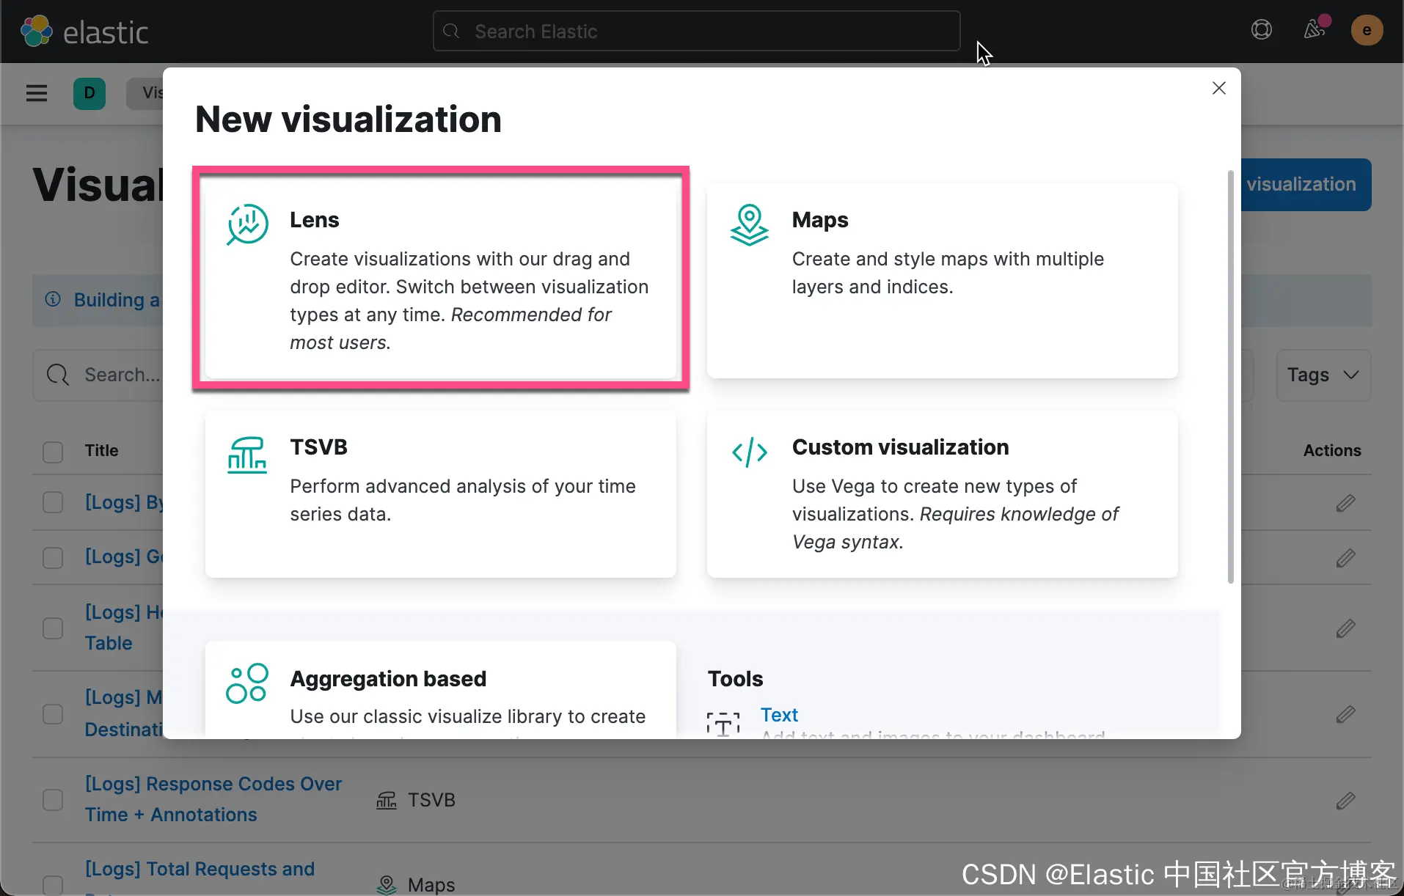
Task: Click the Aggregation based circles icon
Action: click(247, 684)
